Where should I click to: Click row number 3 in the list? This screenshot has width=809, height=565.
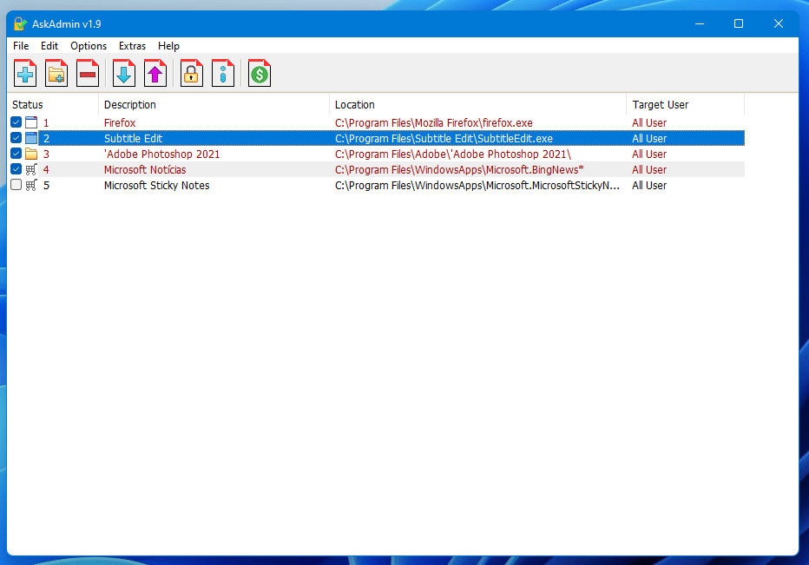46,154
